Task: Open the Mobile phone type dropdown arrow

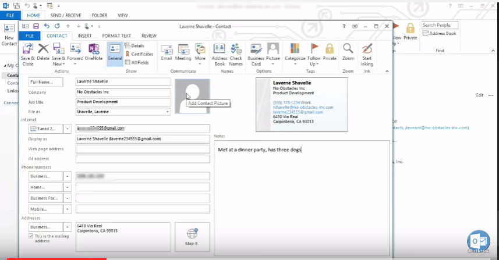Action: click(x=68, y=209)
